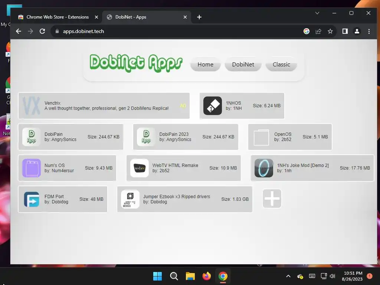
Task: Click the 1NH's Joke Mod portal icon
Action: (264, 168)
